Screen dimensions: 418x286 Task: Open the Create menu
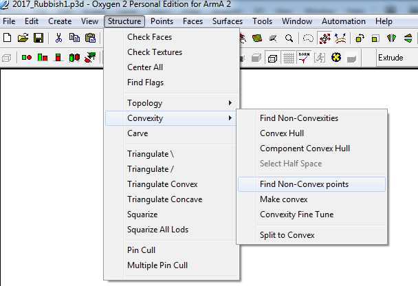point(60,21)
